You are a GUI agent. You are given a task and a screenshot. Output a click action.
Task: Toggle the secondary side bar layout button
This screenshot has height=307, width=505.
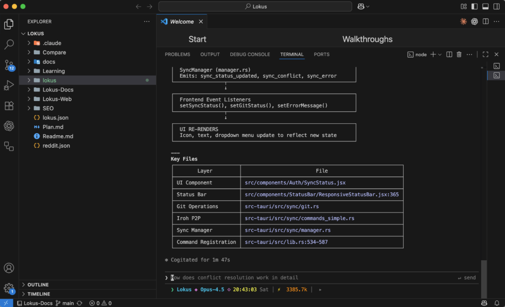tap(496, 7)
